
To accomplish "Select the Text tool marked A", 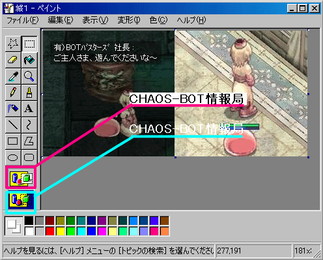I will pos(29,109).
